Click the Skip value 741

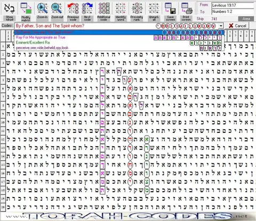point(214,19)
